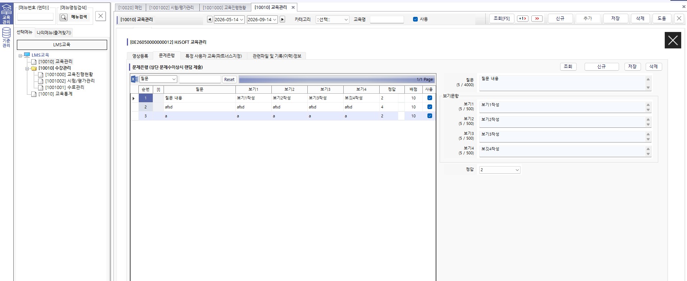Switch to [10020] 메인 tab
This screenshot has height=281, width=687.
[x=130, y=8]
